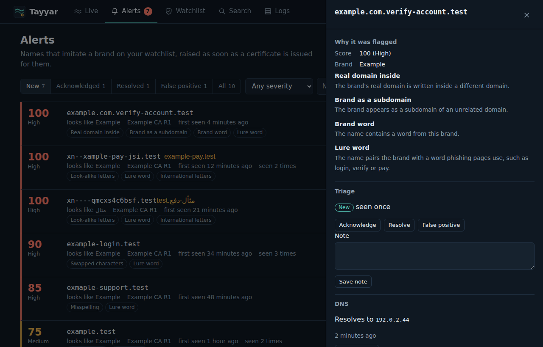
Task: Click the Save note button
Action: (353, 282)
